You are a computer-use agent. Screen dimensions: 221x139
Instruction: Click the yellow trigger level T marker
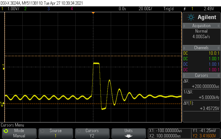3,67
